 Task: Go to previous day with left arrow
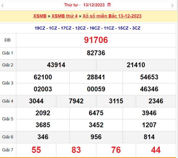[5, 5]
